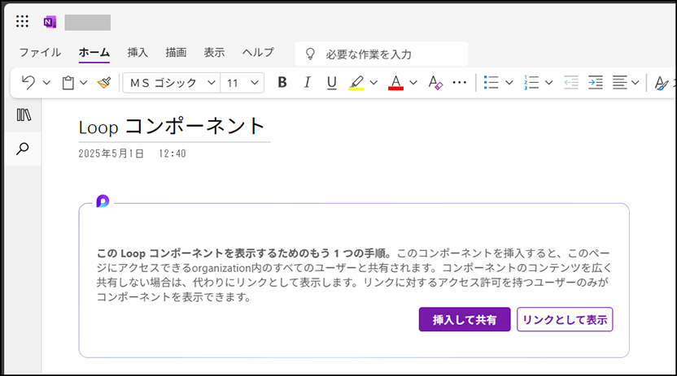Click the リンクとして表示 button
677x376 pixels.
click(x=565, y=320)
